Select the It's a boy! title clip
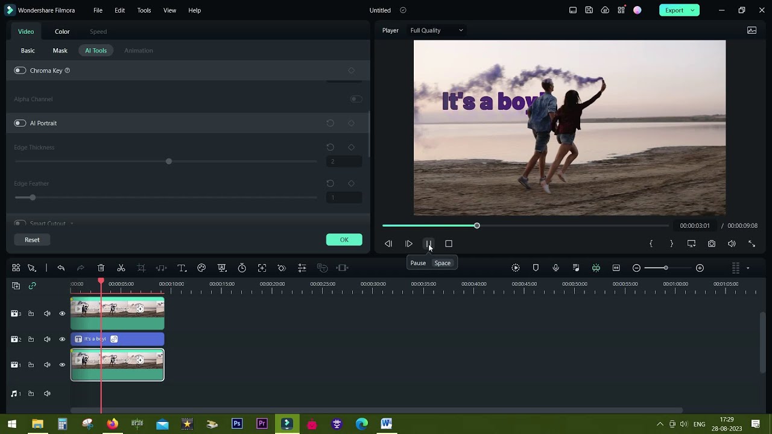The height and width of the screenshot is (434, 772). pos(117,339)
